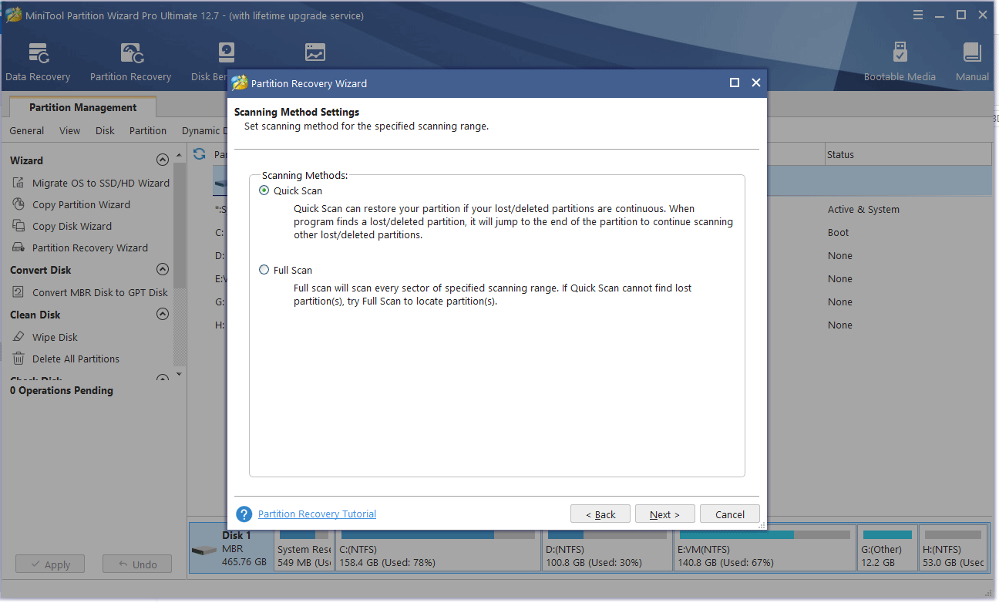Collapse the Wizard section
999x603 pixels.
(x=163, y=160)
